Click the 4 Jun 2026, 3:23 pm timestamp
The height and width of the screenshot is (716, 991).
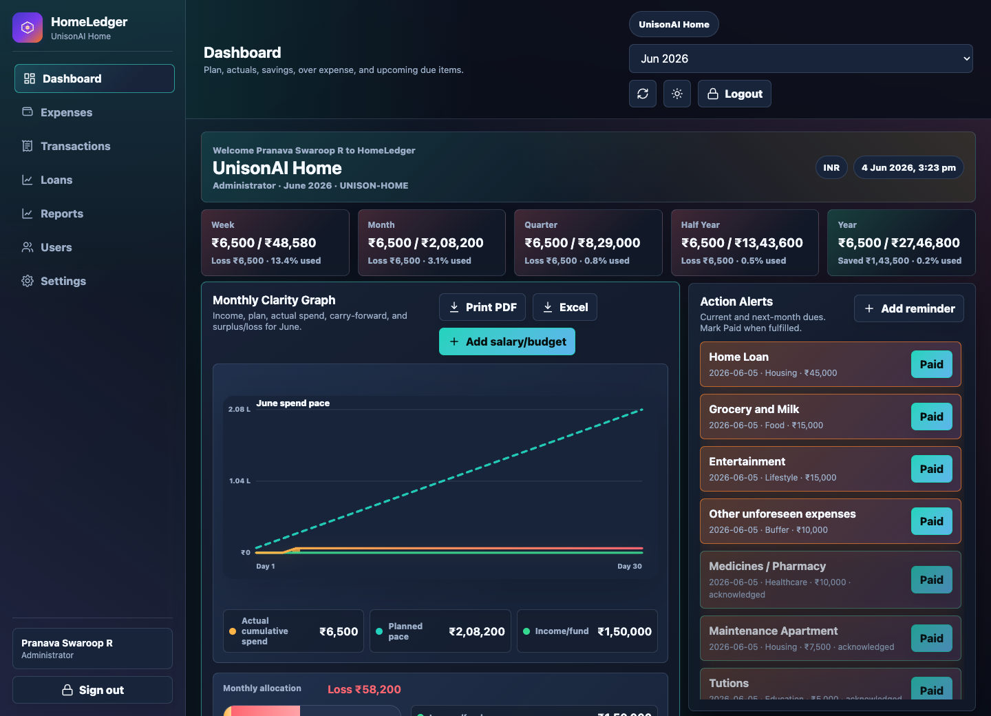908,167
